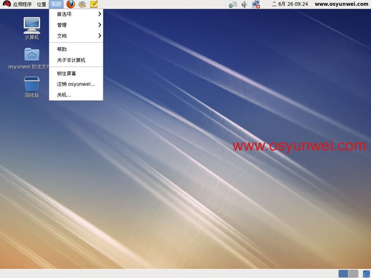Open the 位置 menu
This screenshot has height=278, width=371.
pyautogui.click(x=41, y=4)
